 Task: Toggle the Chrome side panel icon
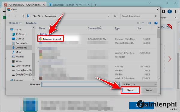[x=163, y=11]
